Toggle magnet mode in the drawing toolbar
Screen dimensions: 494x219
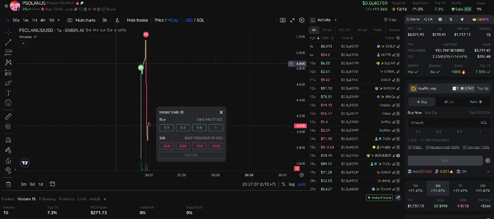click(8, 140)
